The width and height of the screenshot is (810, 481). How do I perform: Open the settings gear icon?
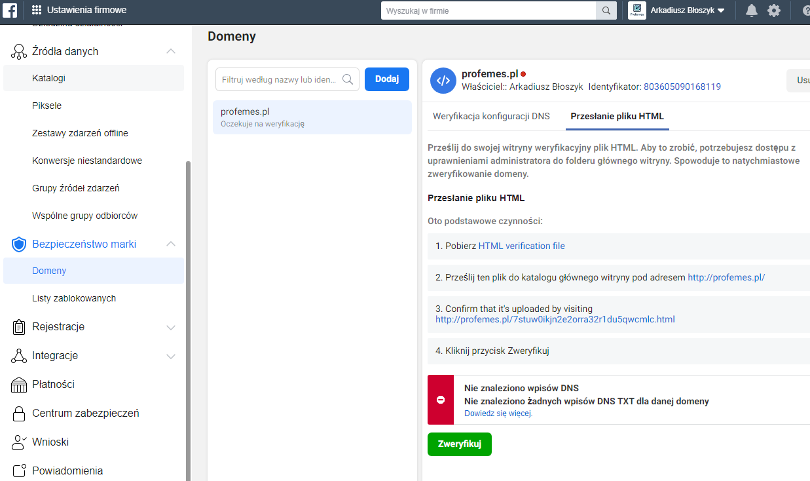(x=774, y=10)
